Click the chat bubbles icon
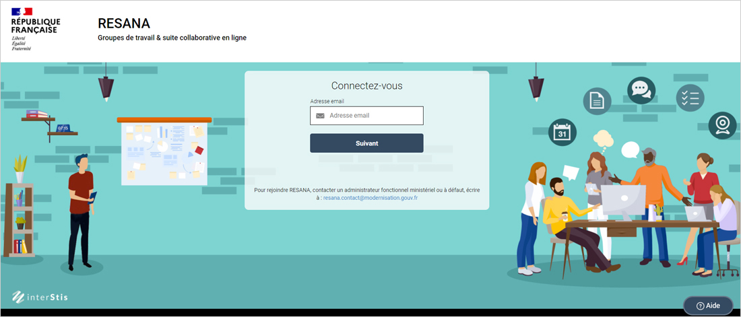 click(641, 90)
